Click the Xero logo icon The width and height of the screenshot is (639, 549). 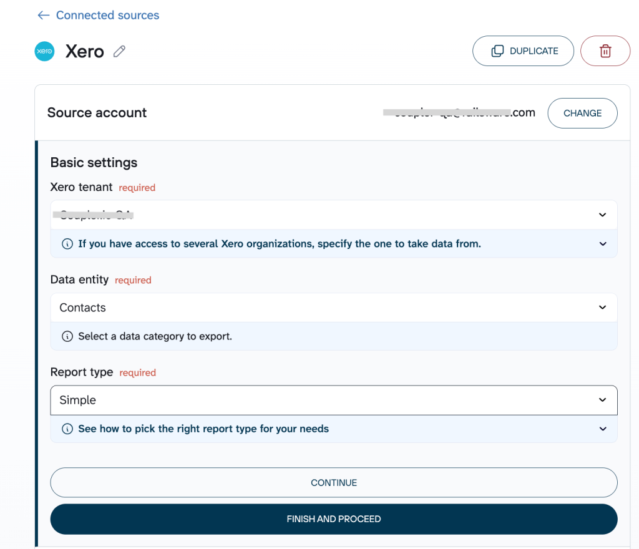(x=44, y=51)
